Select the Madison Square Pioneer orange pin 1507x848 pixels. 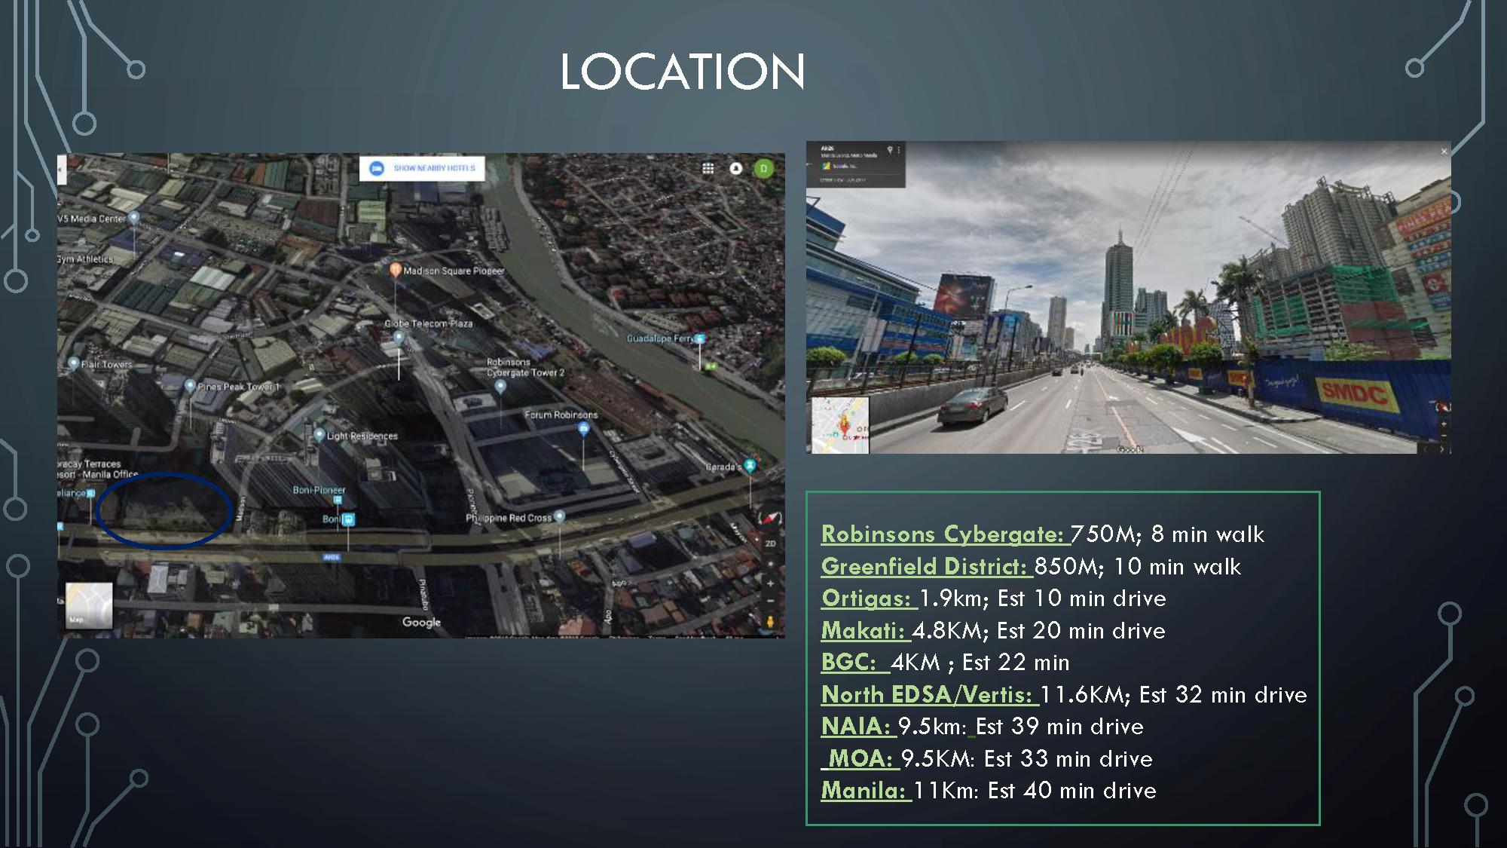coord(395,270)
